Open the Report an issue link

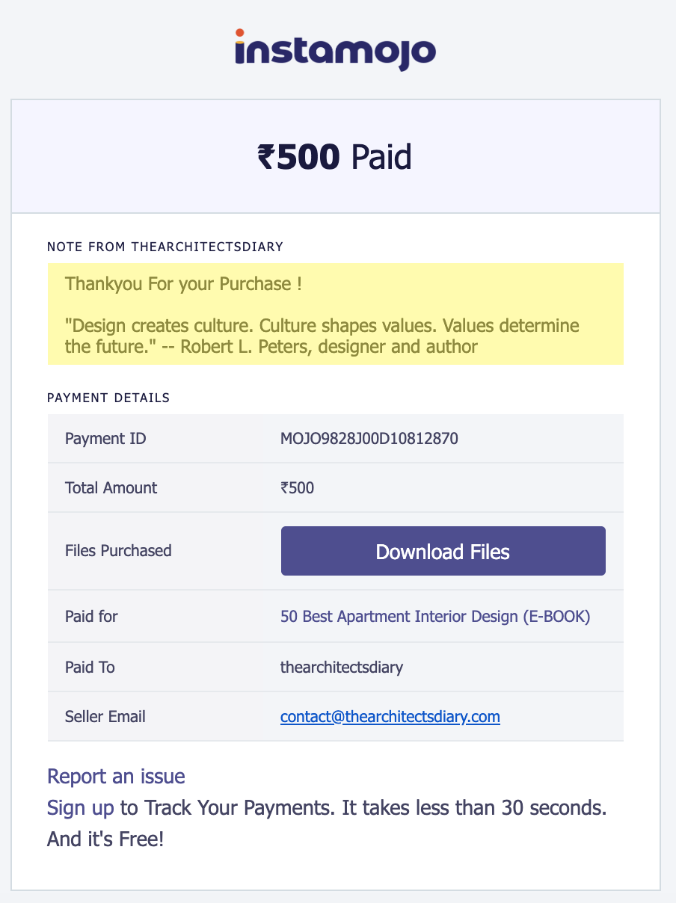point(116,776)
